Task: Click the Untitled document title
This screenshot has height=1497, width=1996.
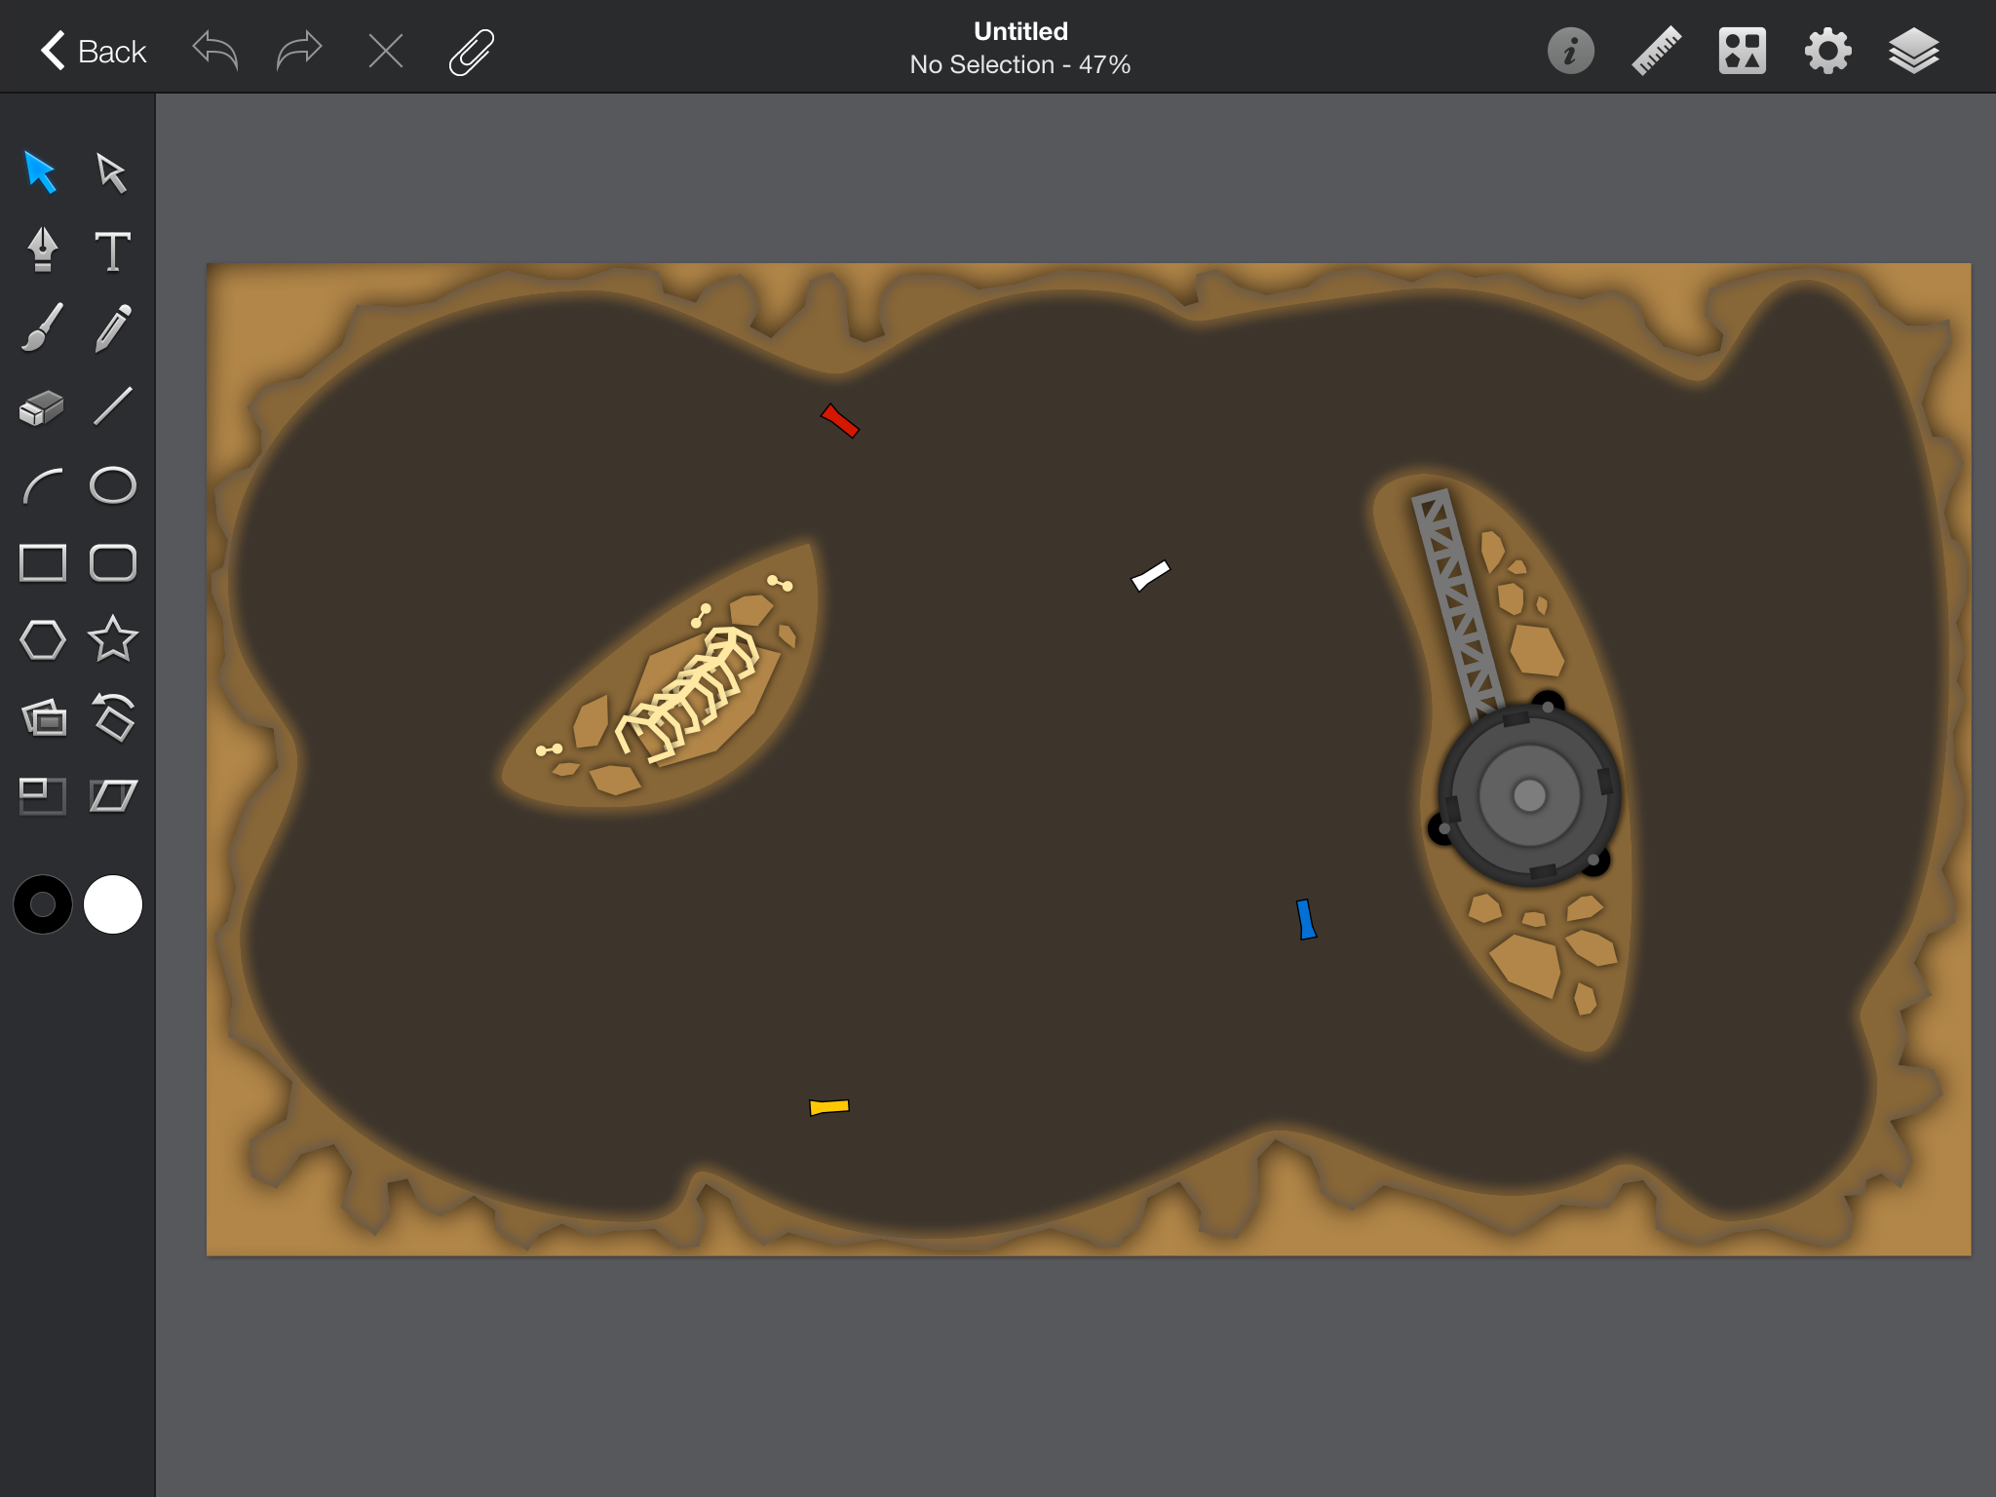Action: 1020,31
